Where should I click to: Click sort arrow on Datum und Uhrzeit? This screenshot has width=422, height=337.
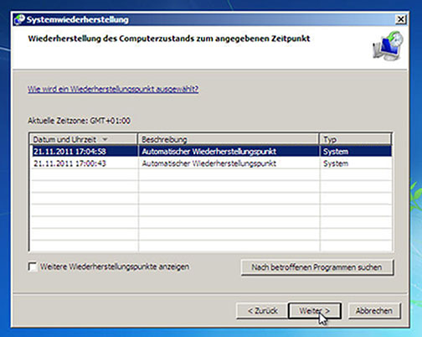[105, 139]
